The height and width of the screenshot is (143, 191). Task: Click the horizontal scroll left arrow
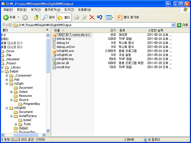pyautogui.click(x=3, y=135)
